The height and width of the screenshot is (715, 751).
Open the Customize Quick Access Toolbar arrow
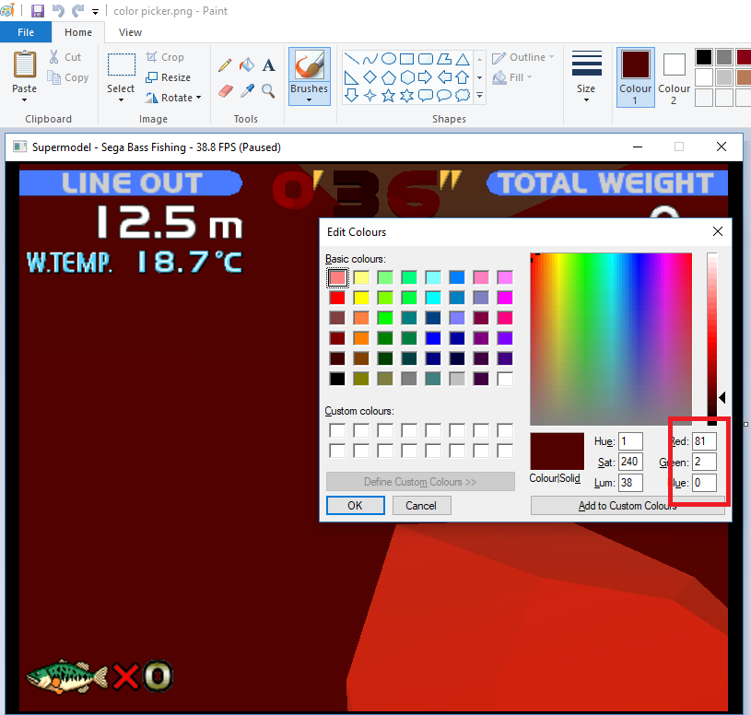pyautogui.click(x=95, y=11)
